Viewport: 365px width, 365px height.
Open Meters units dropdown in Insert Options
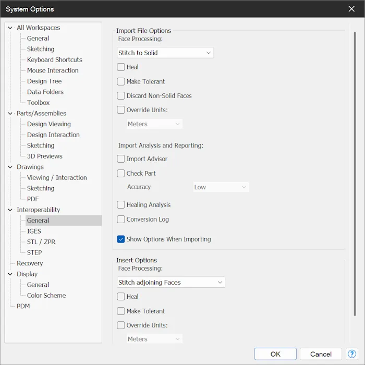154,339
